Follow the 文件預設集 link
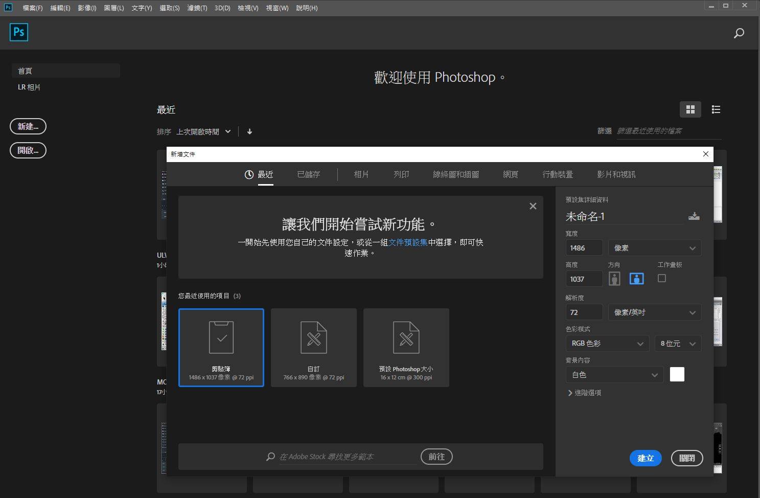Viewport: 760px width, 498px height. pyautogui.click(x=408, y=242)
